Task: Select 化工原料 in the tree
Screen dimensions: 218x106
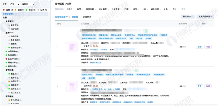Action: [x=14, y=25]
